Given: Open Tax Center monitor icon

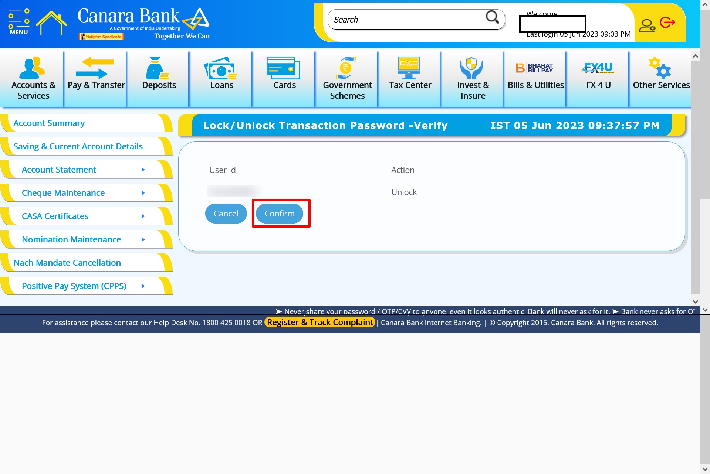Looking at the screenshot, I should 409,68.
